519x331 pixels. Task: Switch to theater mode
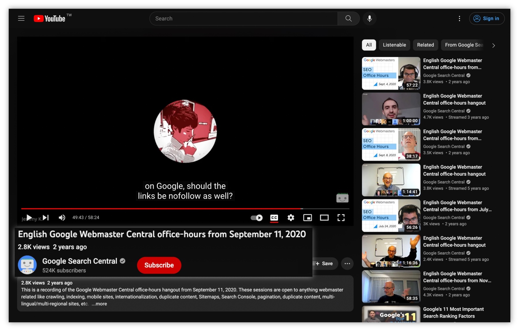[324, 218]
